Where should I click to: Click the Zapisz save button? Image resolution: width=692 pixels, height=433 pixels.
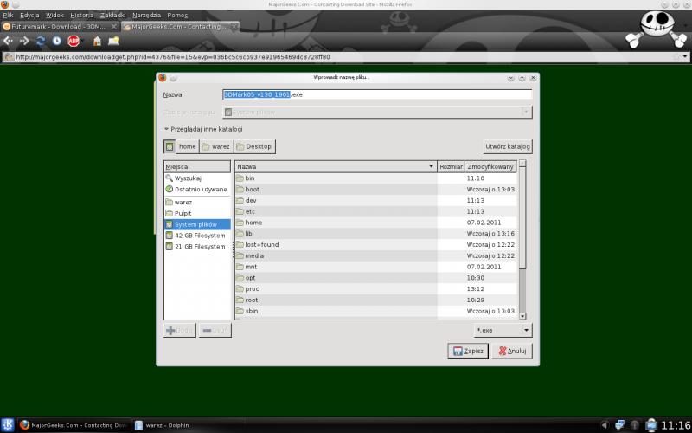(467, 351)
